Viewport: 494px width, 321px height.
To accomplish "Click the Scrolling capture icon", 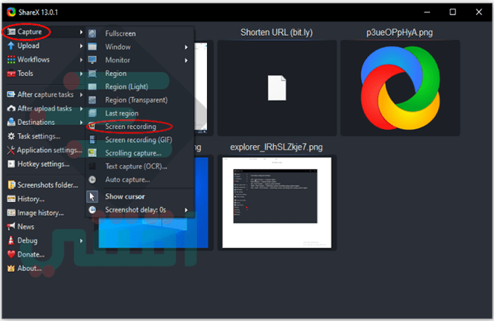I will click(x=92, y=153).
